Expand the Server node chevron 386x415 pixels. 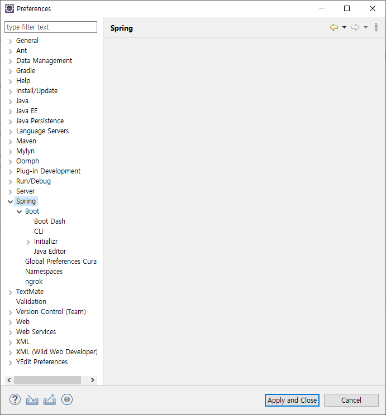[x=11, y=192]
